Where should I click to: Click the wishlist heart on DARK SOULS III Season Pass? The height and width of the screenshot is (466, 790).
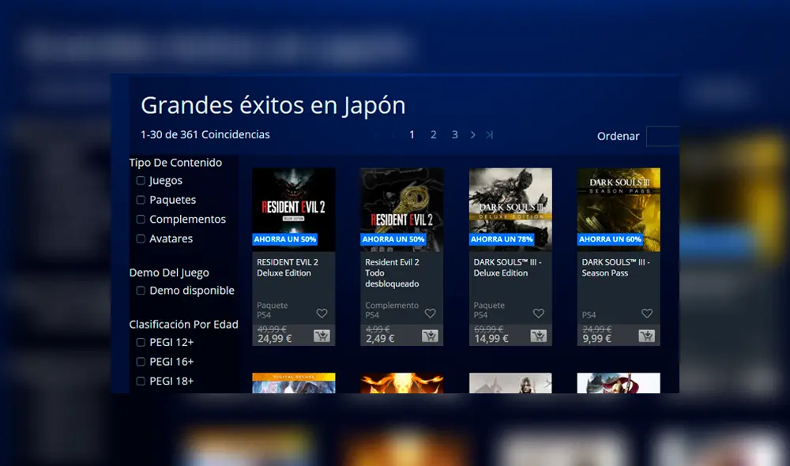(646, 313)
